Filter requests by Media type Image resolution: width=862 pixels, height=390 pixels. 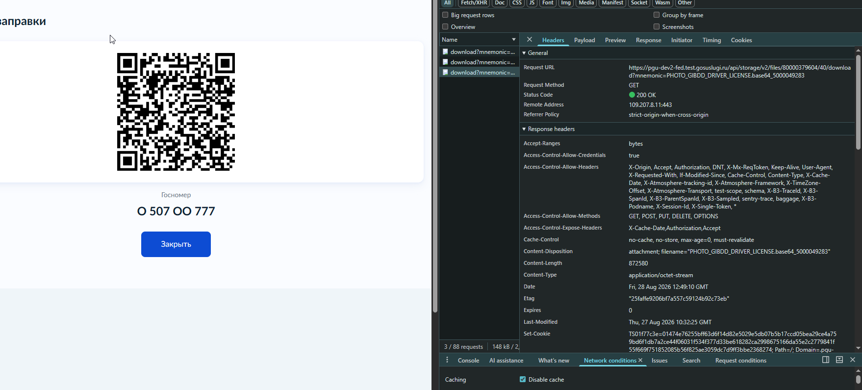[x=586, y=3]
